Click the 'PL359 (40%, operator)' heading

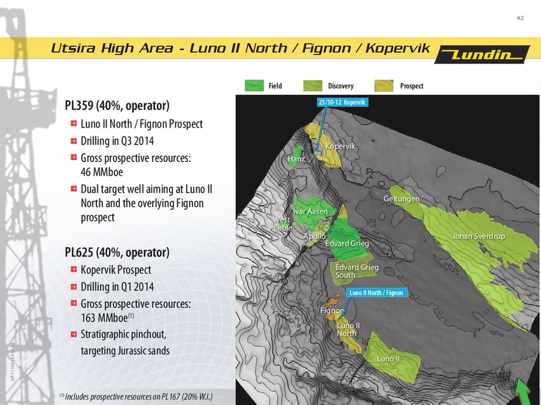point(117,105)
